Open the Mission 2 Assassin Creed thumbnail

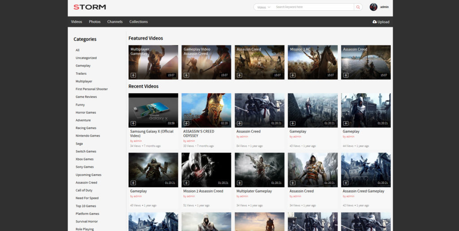206,170
